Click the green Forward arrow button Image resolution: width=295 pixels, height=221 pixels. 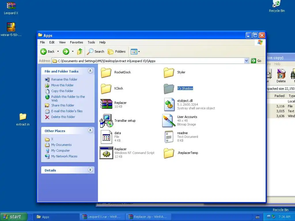(66, 52)
